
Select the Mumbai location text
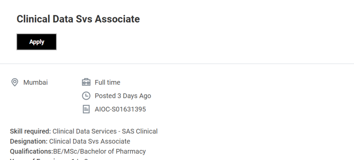click(x=35, y=82)
